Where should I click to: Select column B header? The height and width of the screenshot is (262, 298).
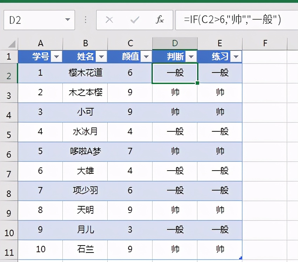coord(85,43)
